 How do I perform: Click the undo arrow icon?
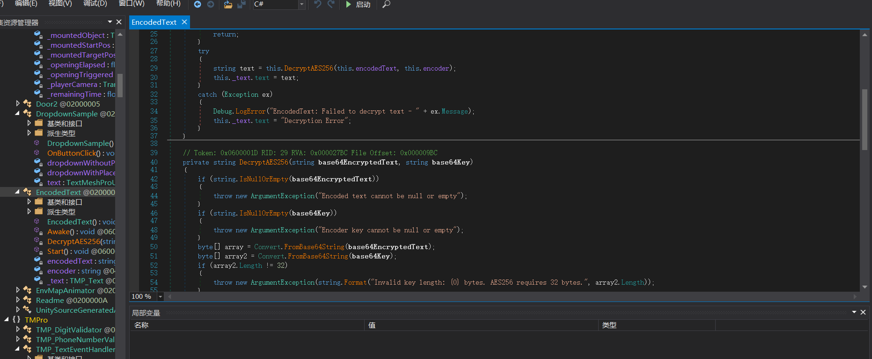click(318, 4)
